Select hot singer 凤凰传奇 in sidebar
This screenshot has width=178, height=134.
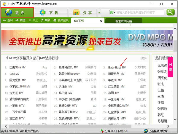pos(162,66)
